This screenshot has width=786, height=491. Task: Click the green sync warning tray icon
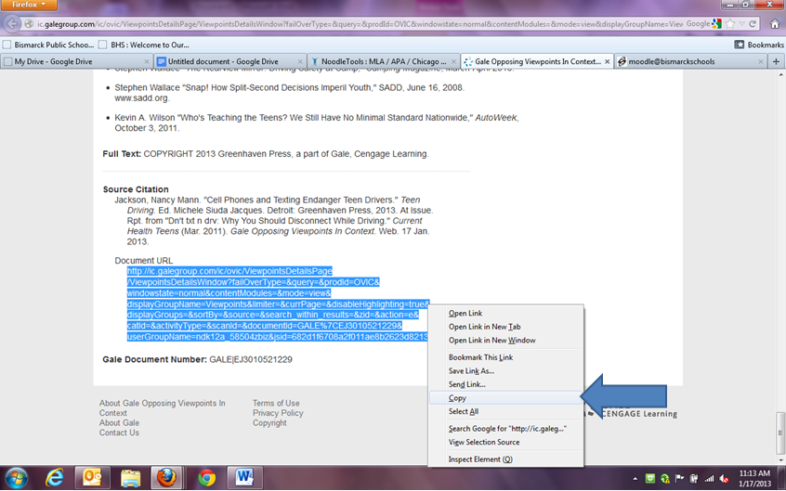coord(665,479)
